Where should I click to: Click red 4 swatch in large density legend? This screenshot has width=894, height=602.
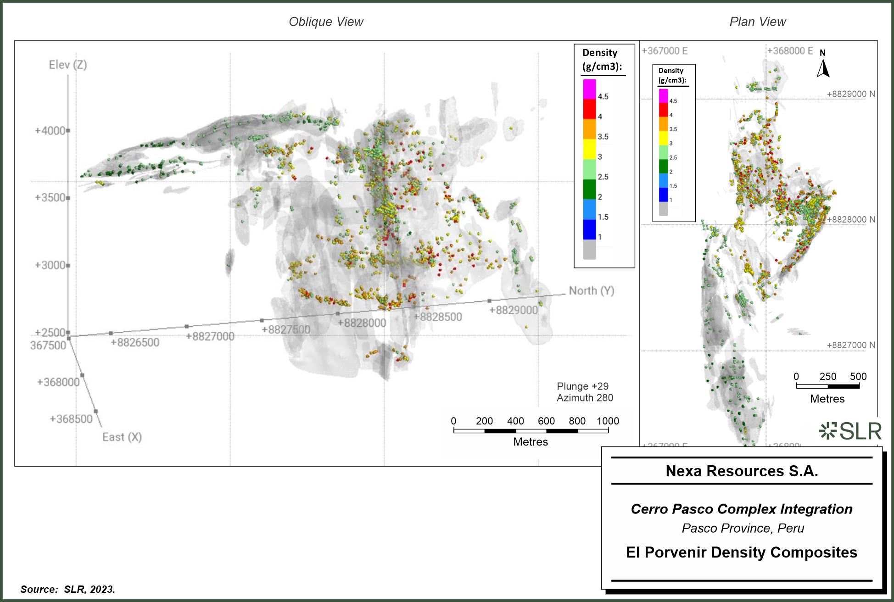(x=590, y=109)
